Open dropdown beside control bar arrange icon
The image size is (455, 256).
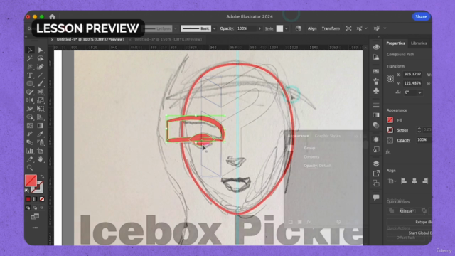[x=366, y=28]
